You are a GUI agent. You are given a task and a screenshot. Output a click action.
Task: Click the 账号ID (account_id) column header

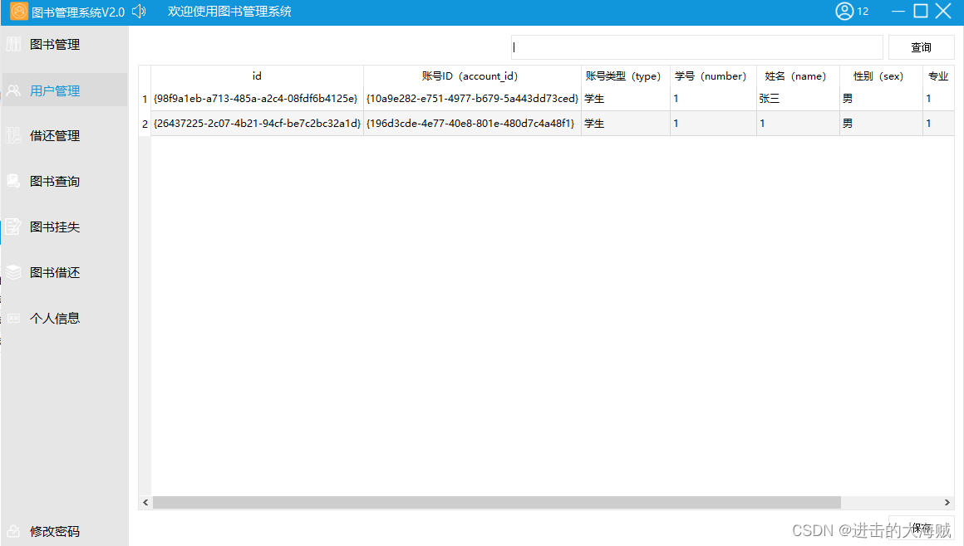(x=472, y=76)
